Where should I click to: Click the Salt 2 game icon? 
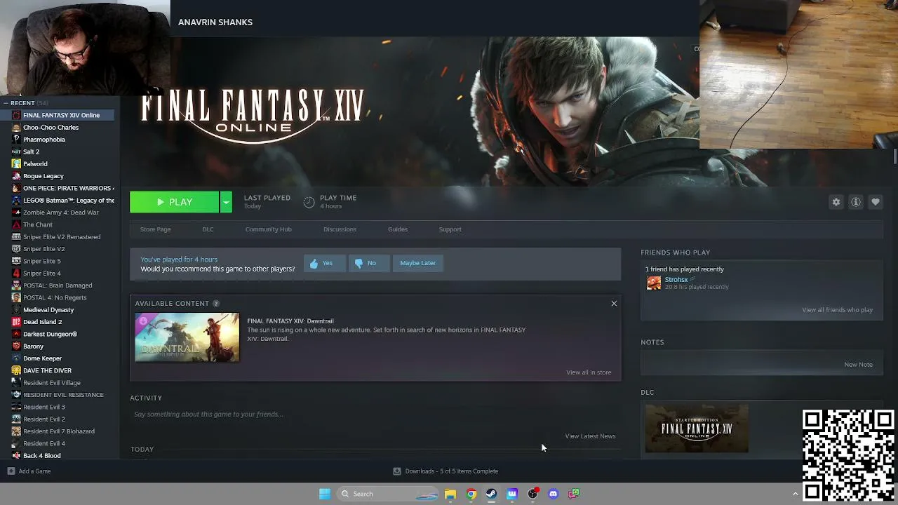tap(16, 151)
